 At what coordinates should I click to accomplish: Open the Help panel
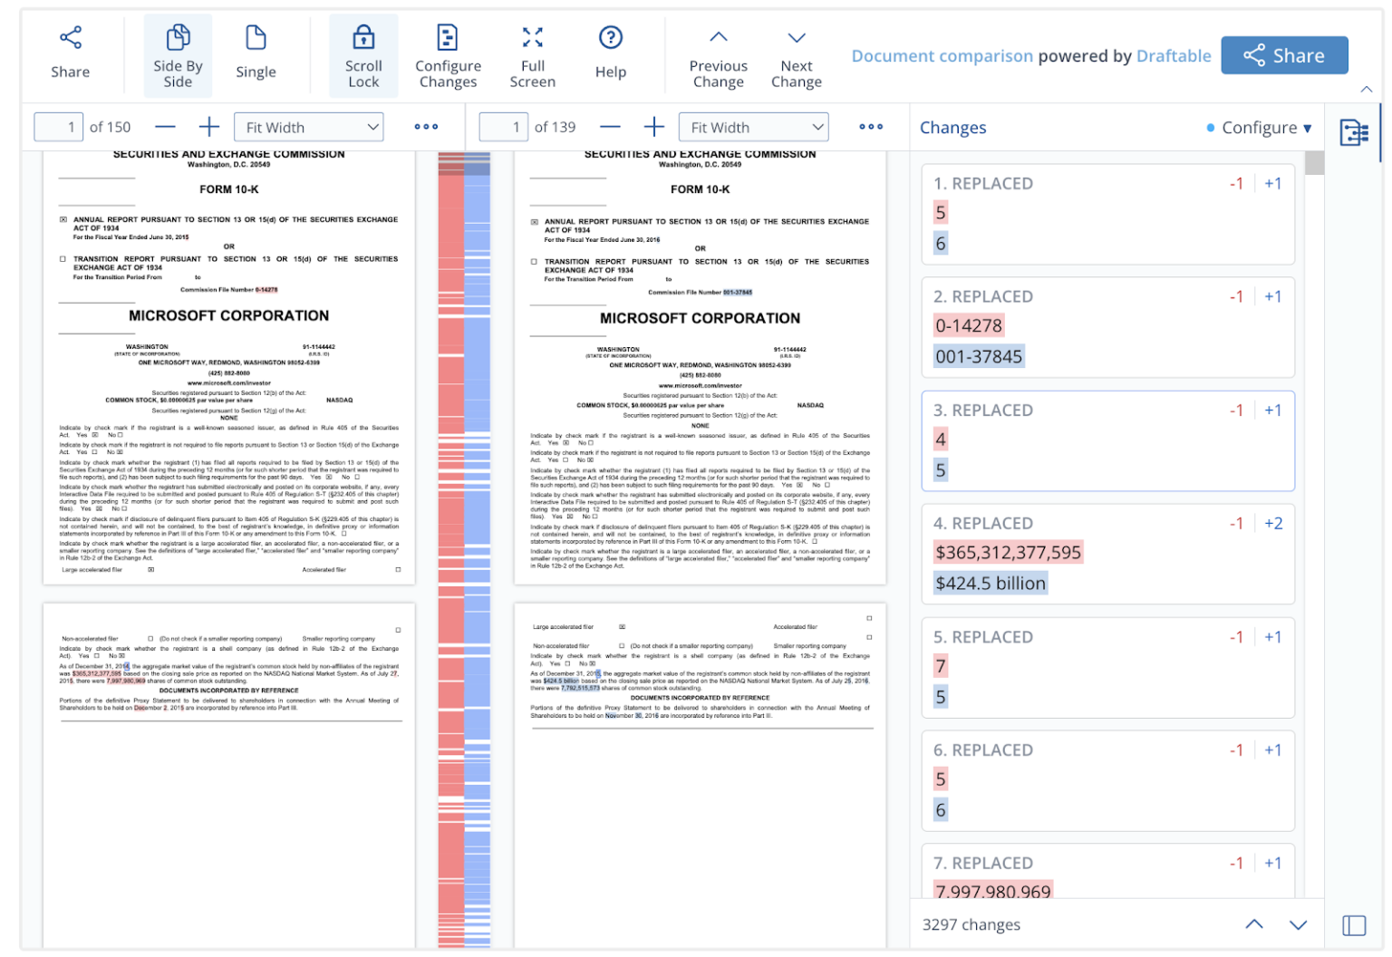tap(610, 54)
